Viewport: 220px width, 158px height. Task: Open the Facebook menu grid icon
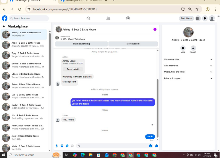[x=198, y=18]
